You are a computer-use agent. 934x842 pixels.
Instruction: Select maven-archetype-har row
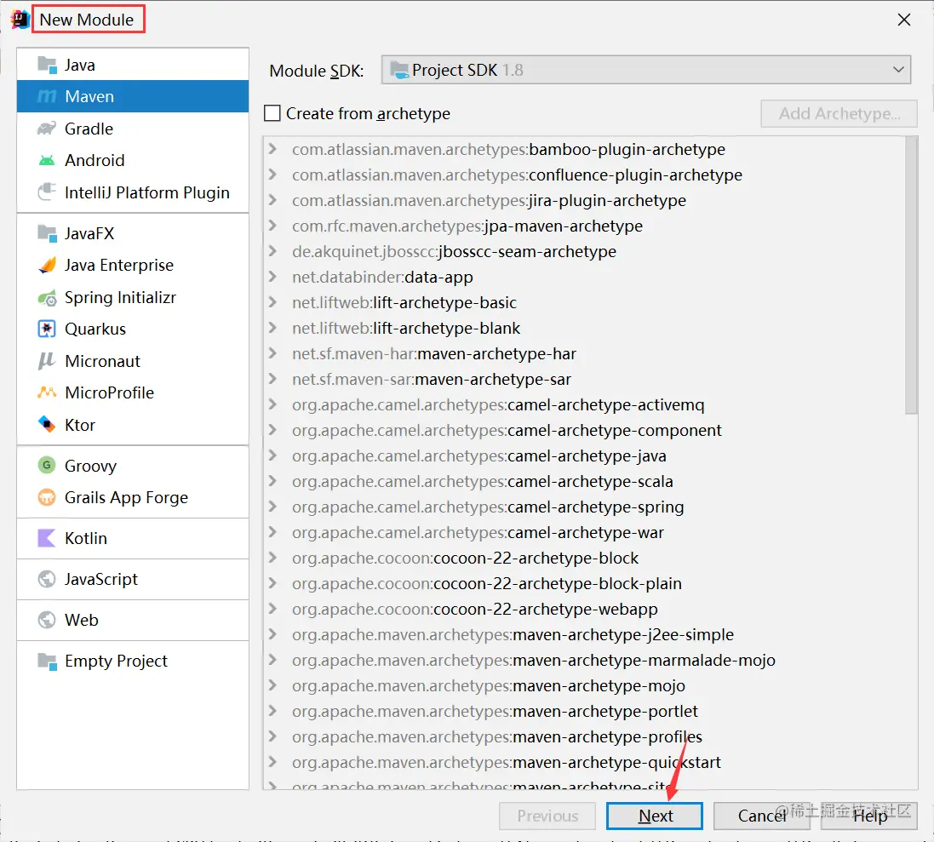click(x=584, y=353)
